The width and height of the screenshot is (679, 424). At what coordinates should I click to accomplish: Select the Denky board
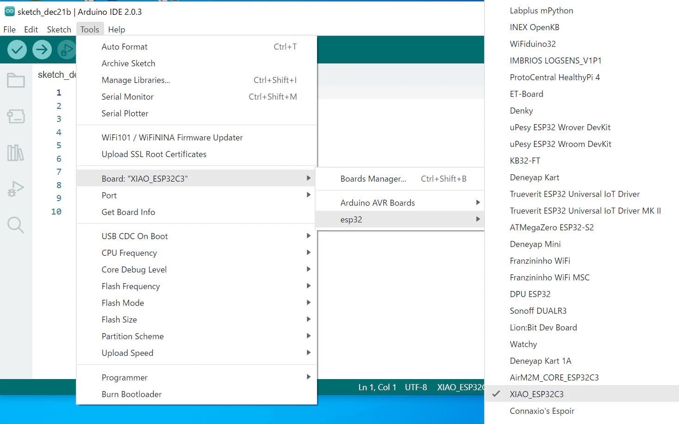582,110
